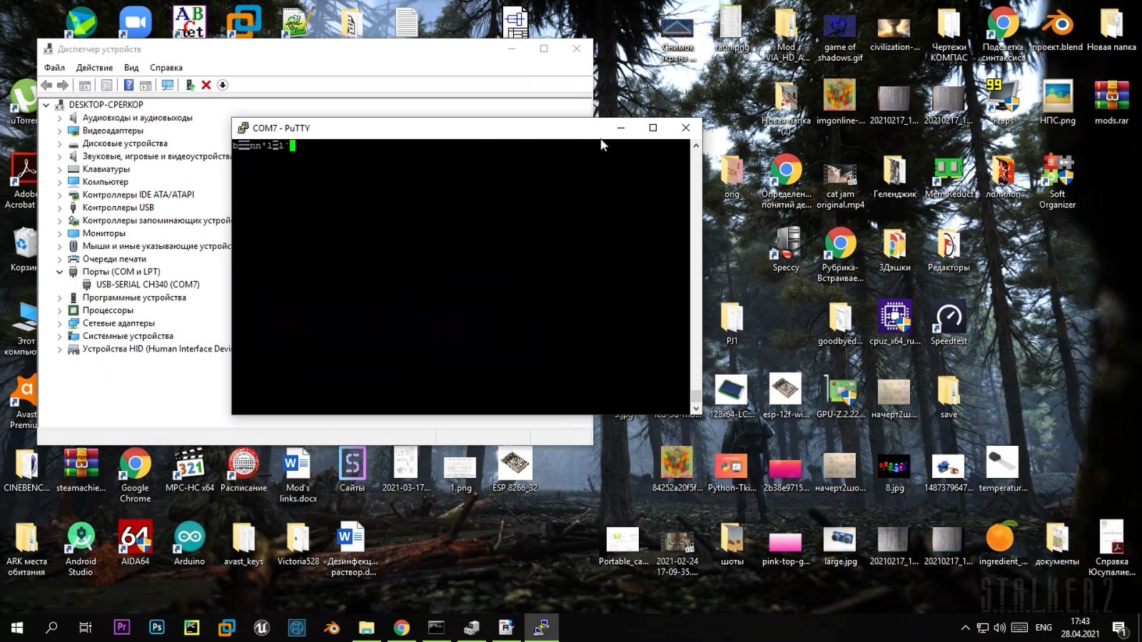This screenshot has width=1142, height=642.
Task: Select Контроллеры IDE ATA/ATAPI item
Action: tap(138, 195)
